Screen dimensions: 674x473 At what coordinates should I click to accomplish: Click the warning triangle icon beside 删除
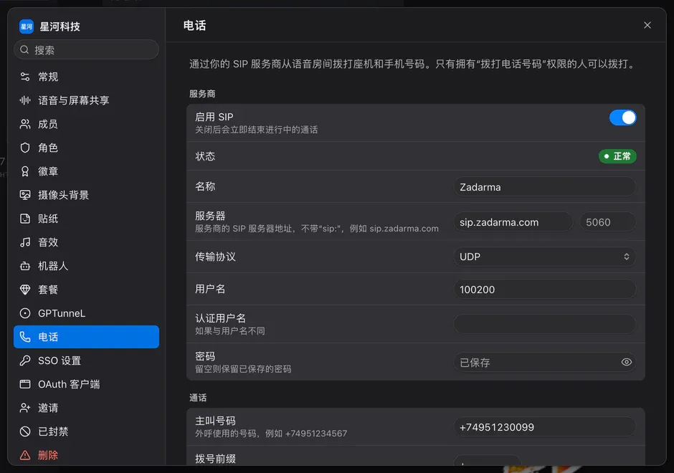pyautogui.click(x=25, y=455)
